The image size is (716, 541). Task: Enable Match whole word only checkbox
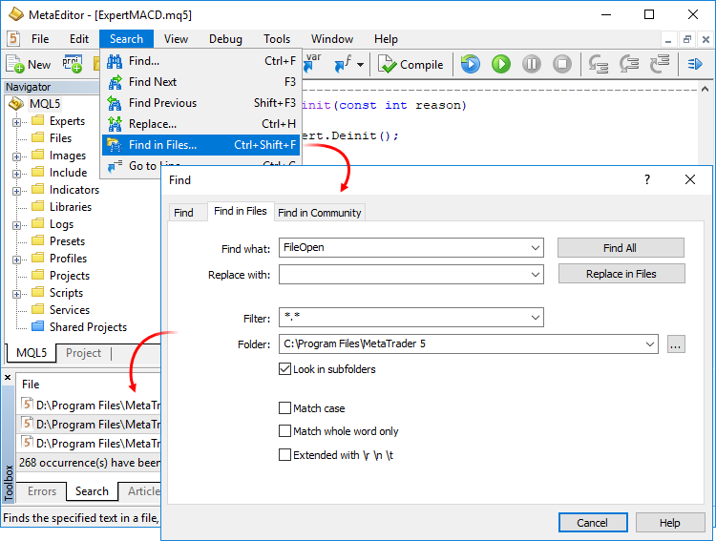284,431
